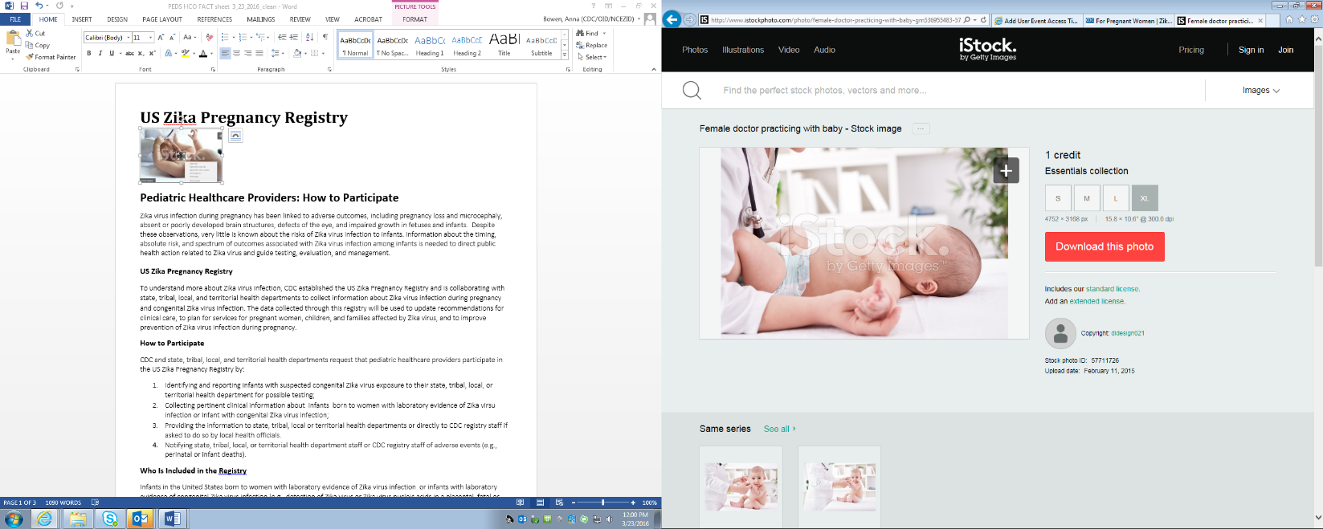Clear all formatting with eraser icon
The height and width of the screenshot is (529, 1323).
pyautogui.click(x=210, y=37)
